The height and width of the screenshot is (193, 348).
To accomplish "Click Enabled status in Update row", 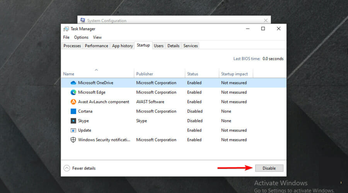I will pyautogui.click(x=194, y=130).
